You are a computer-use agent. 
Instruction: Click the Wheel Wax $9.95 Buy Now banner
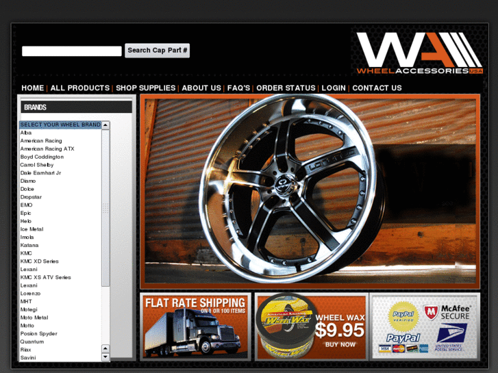[312, 327]
